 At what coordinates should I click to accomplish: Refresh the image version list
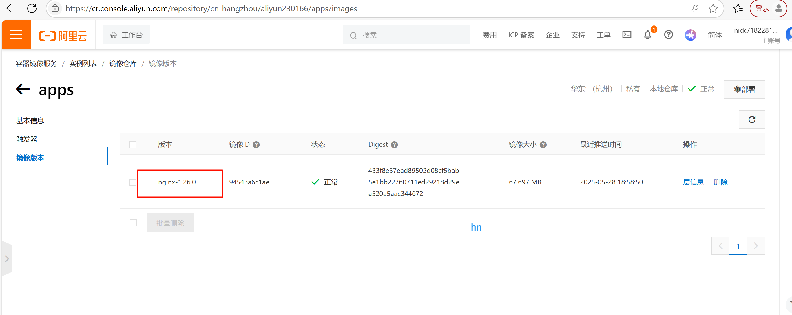pos(751,120)
